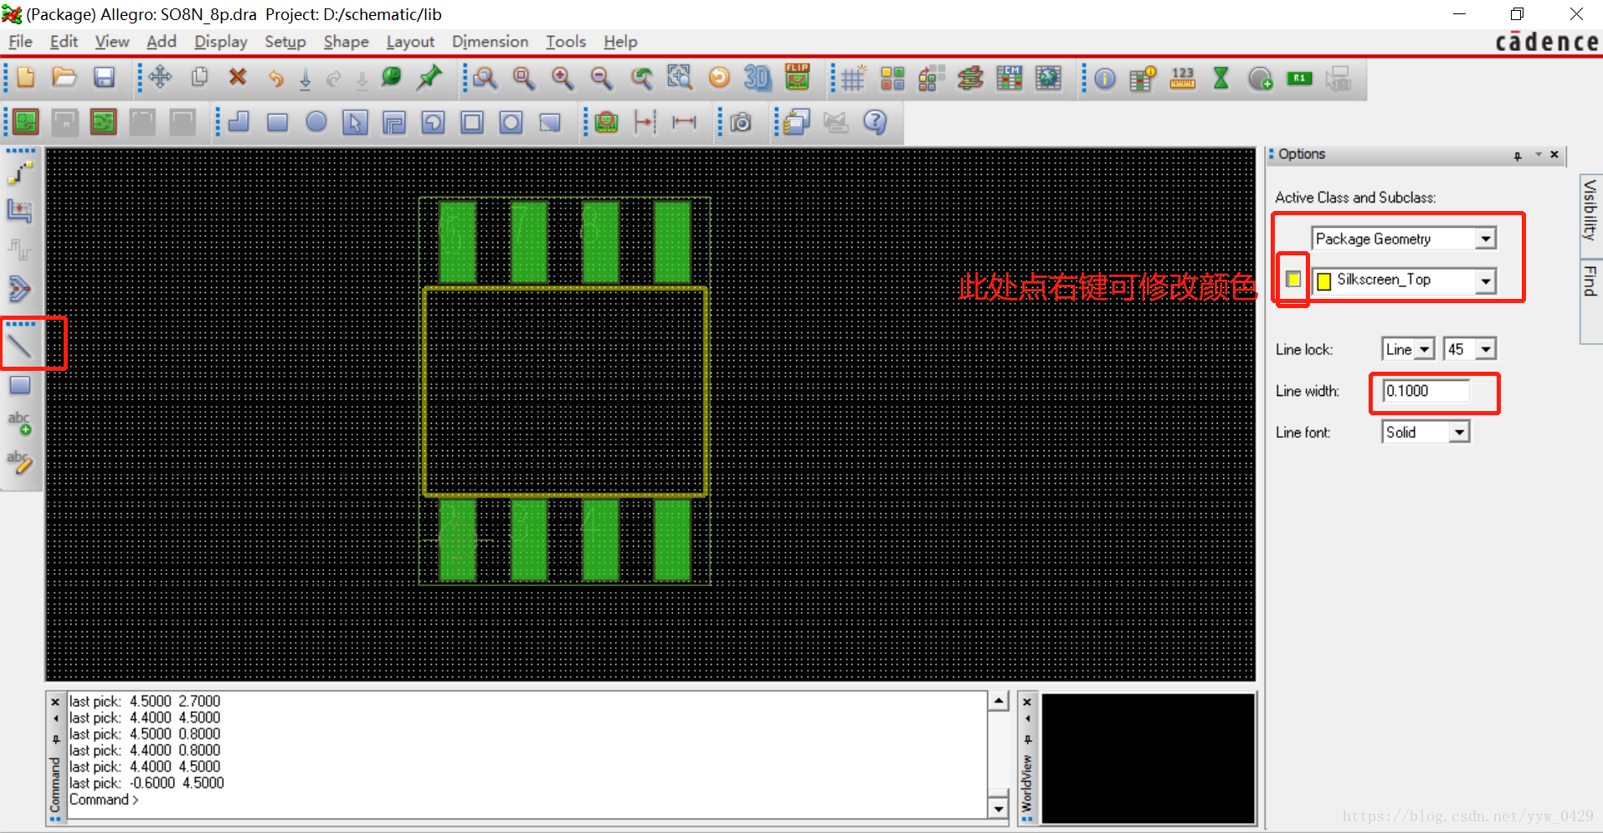Select the Add Circle shape tool

click(x=316, y=122)
